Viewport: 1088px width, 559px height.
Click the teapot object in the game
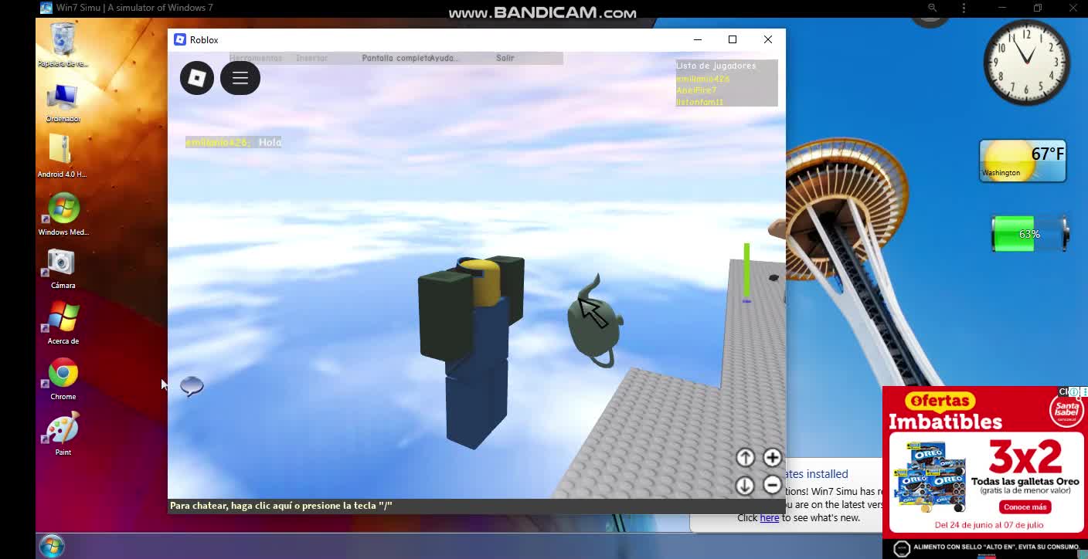point(593,323)
